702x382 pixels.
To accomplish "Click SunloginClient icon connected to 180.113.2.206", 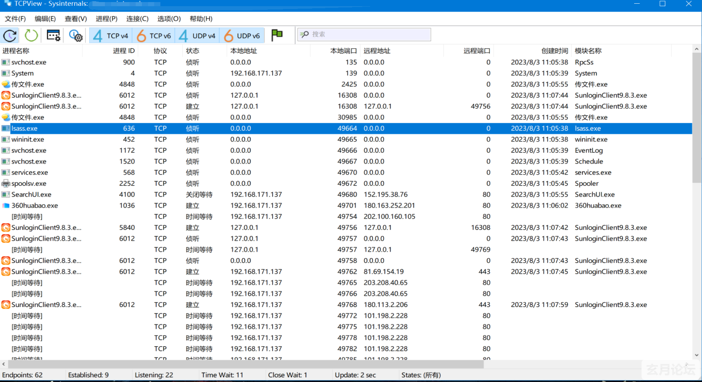I will [x=6, y=305].
